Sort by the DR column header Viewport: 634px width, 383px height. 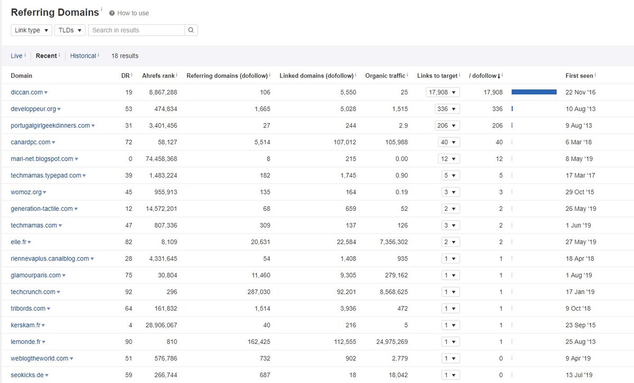125,76
